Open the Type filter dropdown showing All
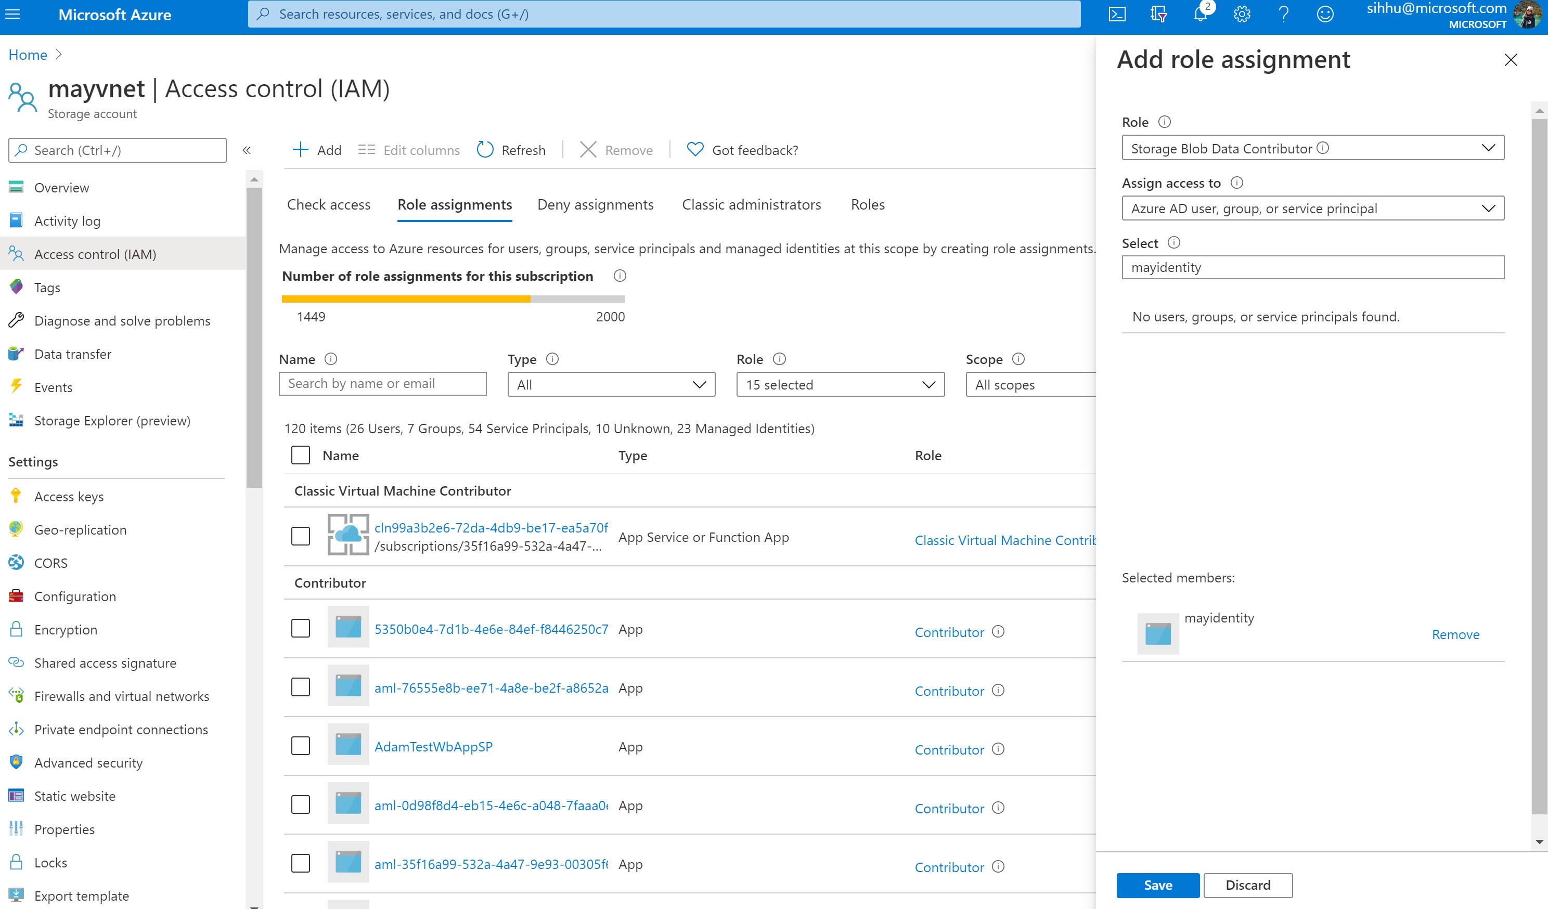 (x=611, y=384)
